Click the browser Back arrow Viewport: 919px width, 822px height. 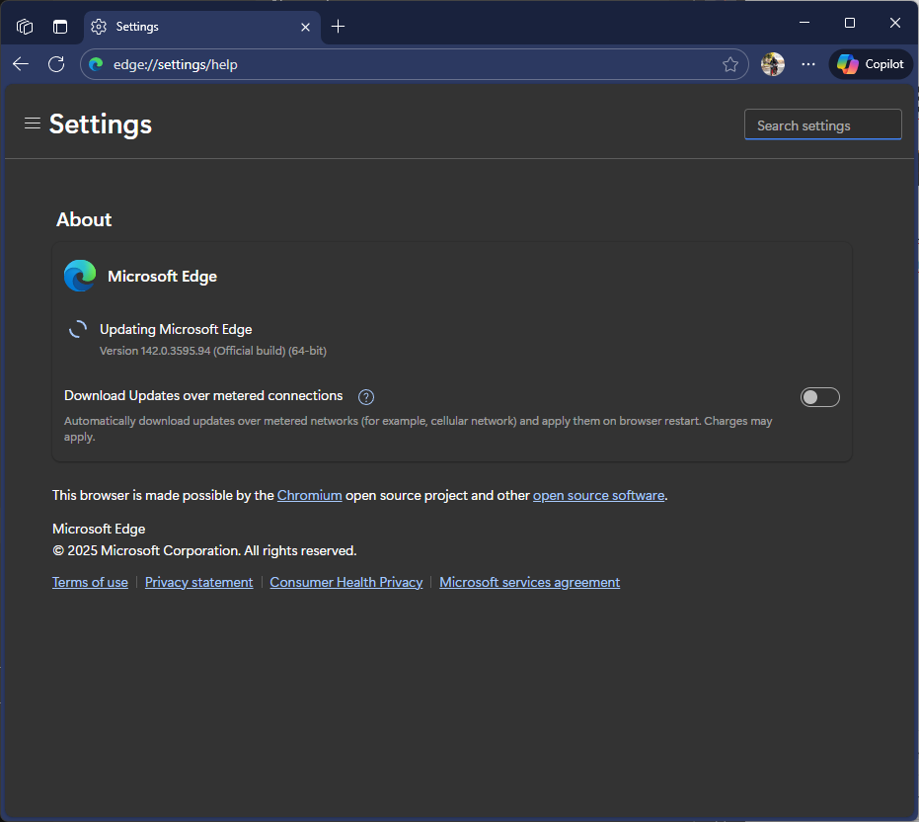point(22,64)
